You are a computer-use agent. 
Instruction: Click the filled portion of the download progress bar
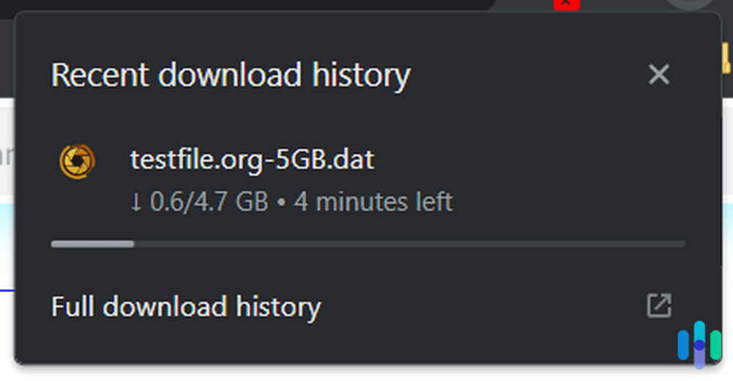pos(92,243)
